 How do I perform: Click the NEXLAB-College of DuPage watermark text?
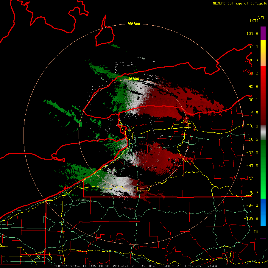click(240, 3)
